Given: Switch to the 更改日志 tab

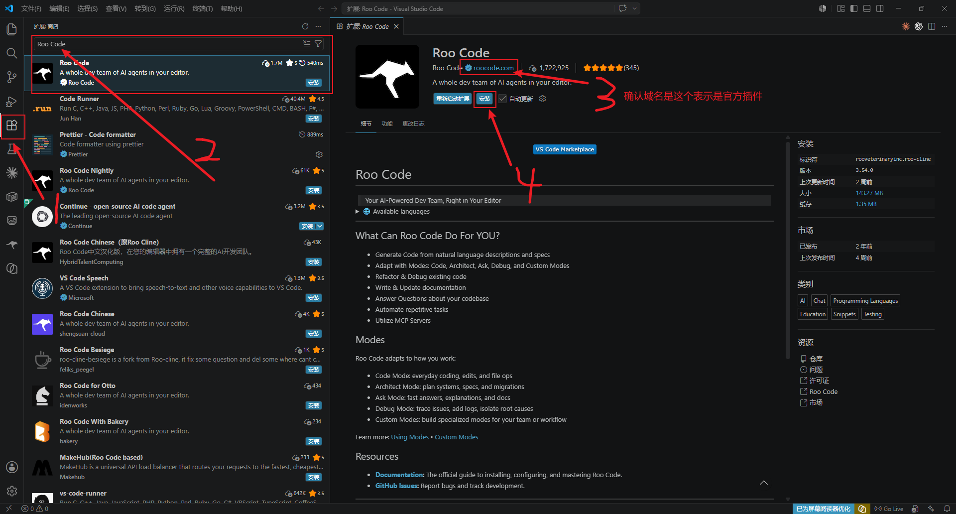Looking at the screenshot, I should (413, 124).
